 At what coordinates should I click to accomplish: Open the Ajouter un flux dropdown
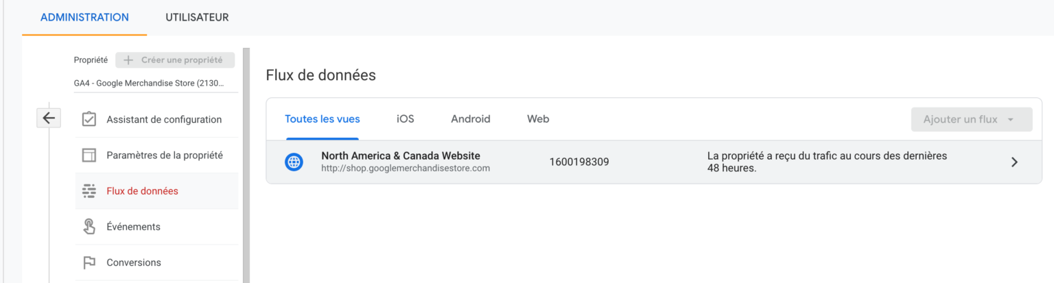[x=972, y=119]
